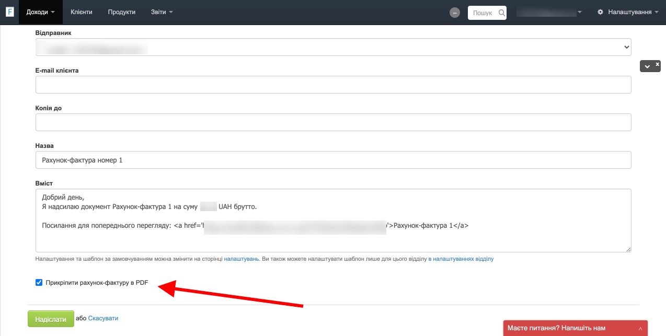Open the Продукти section
The height and width of the screenshot is (336, 666).
click(122, 12)
